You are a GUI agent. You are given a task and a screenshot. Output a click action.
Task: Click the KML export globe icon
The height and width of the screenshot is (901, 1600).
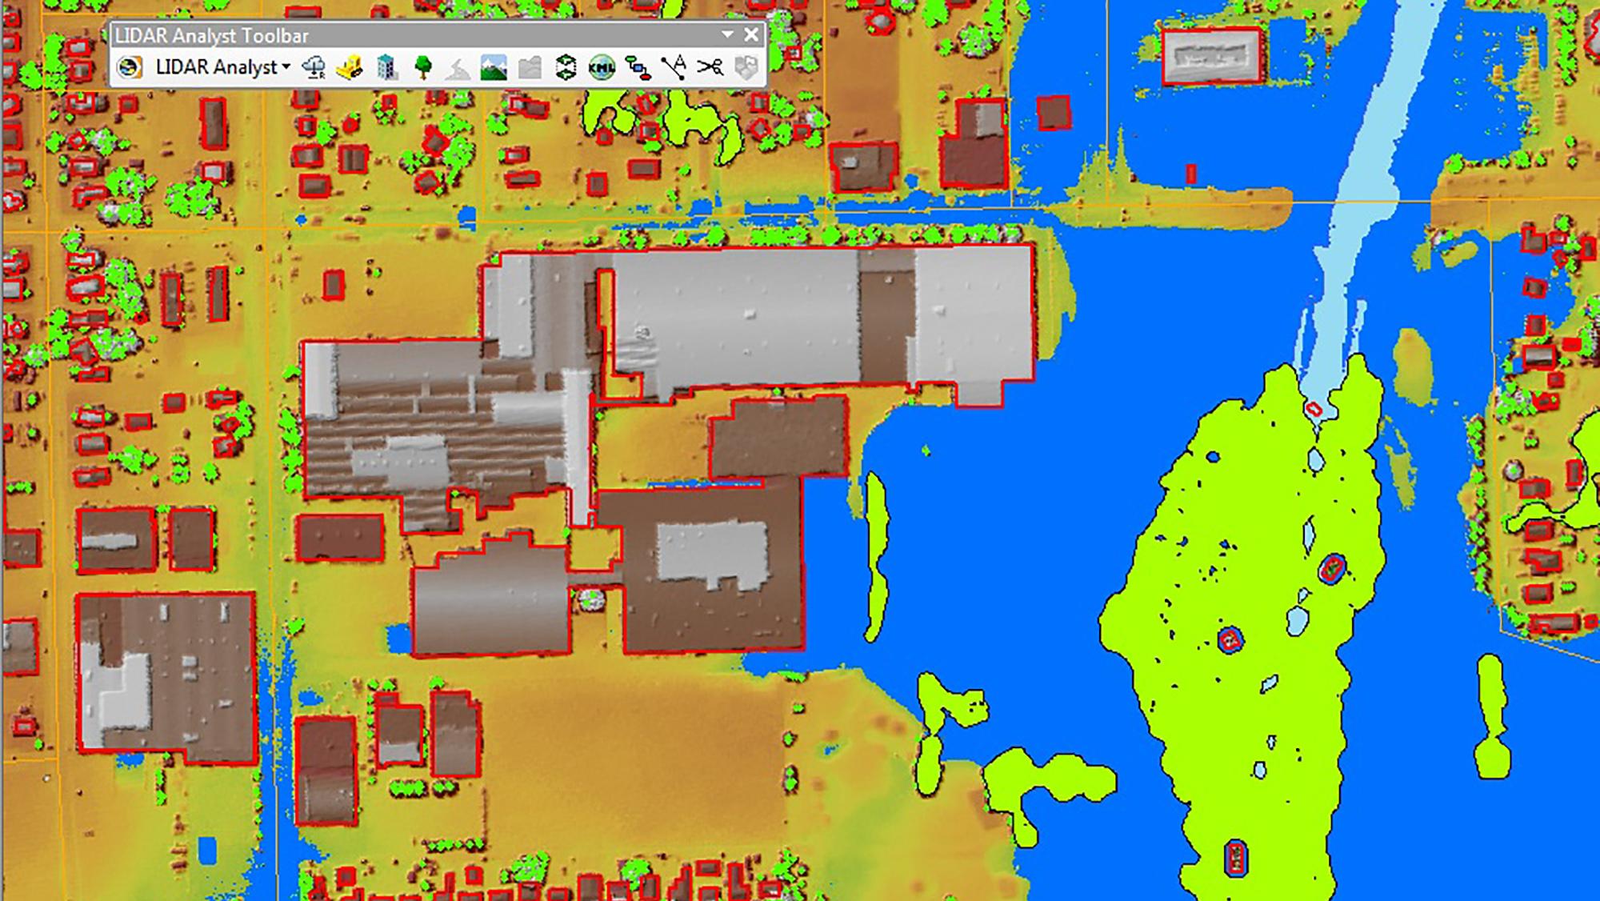[602, 68]
